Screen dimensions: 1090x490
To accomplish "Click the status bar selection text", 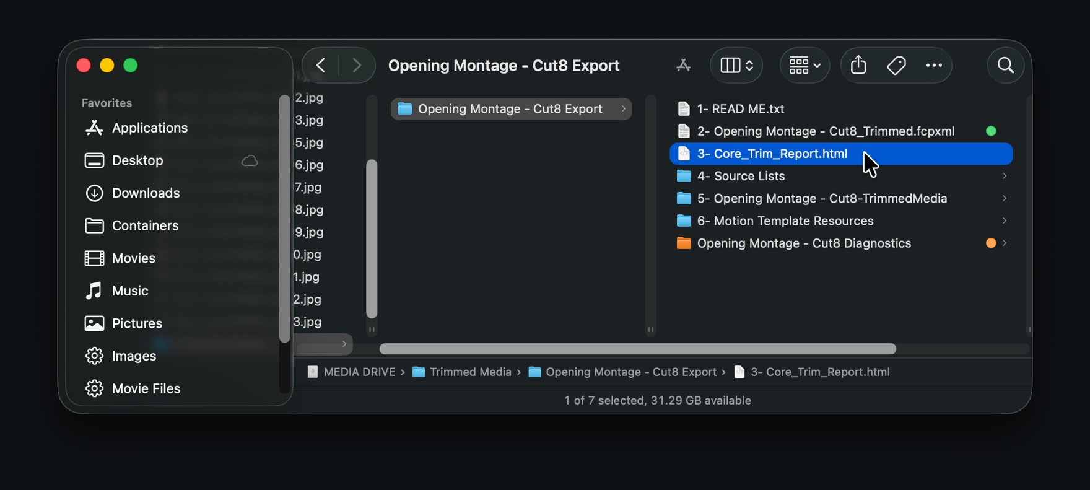I will click(x=658, y=401).
